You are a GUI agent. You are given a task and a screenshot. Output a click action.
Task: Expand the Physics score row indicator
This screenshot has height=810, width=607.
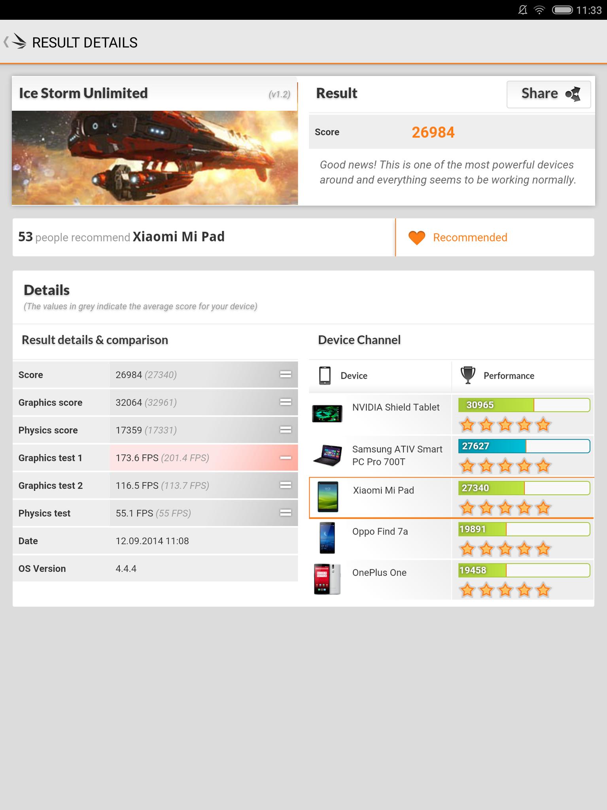286,430
